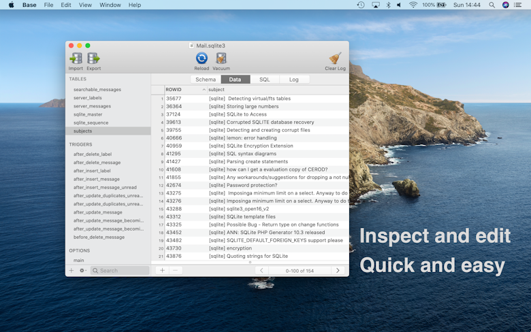Switch to the Schema tab
This screenshot has height=332, width=531.
[x=206, y=80]
